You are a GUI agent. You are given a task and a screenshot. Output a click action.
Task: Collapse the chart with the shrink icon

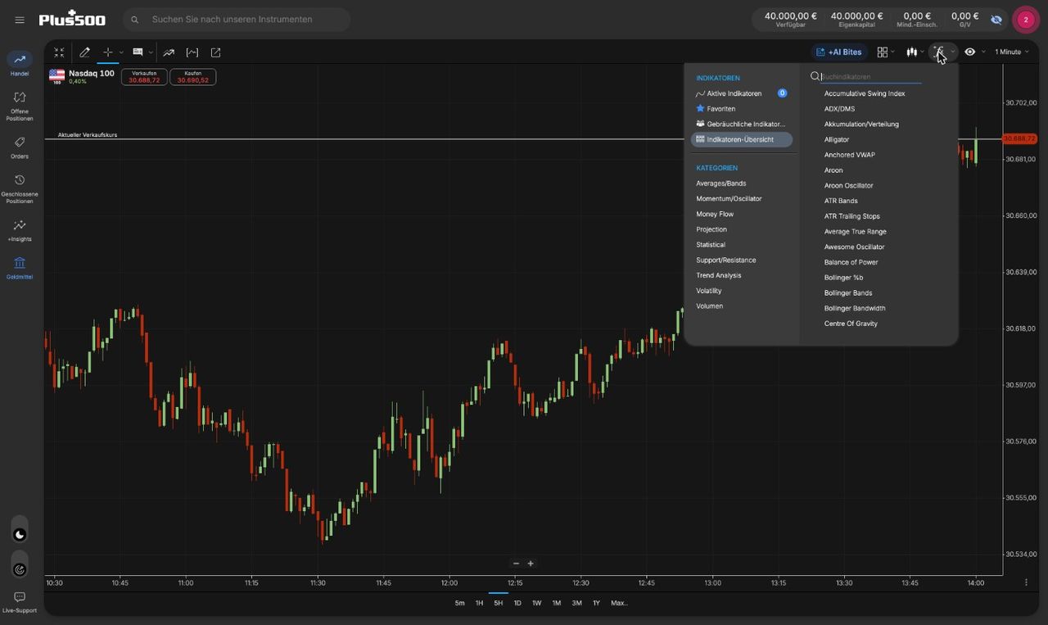59,52
